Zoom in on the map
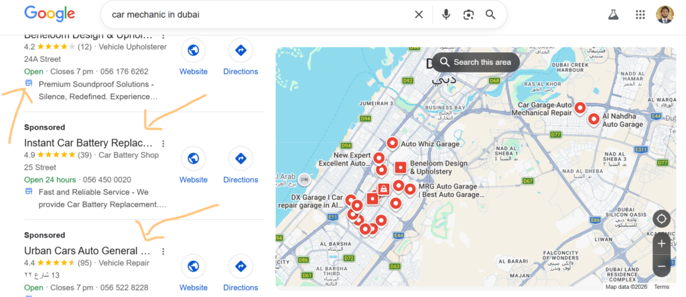Image resolution: width=686 pixels, height=297 pixels. point(661,243)
